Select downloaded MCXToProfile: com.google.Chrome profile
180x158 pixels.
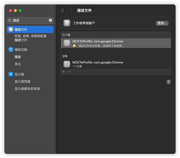[x=116, y=43]
